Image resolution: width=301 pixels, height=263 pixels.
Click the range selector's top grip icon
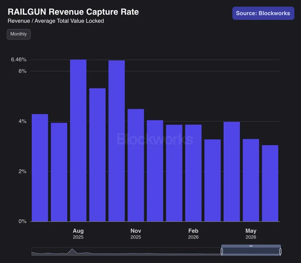(251, 246)
